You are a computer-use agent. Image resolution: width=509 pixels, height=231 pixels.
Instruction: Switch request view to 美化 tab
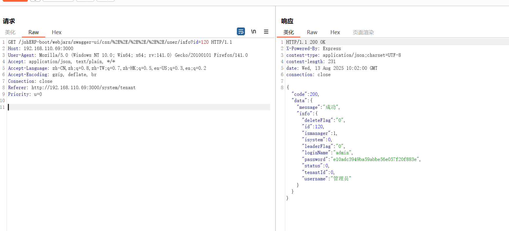coord(10,32)
